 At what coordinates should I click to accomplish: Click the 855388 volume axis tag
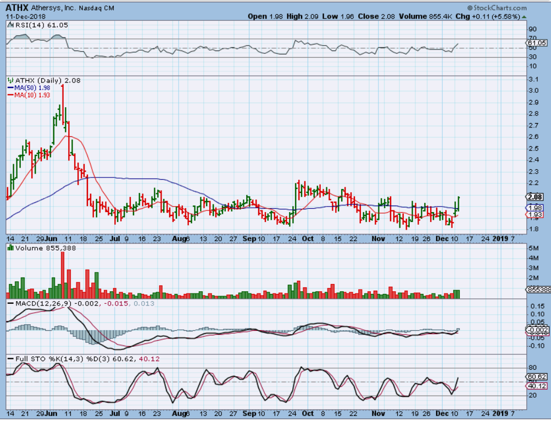click(x=537, y=289)
